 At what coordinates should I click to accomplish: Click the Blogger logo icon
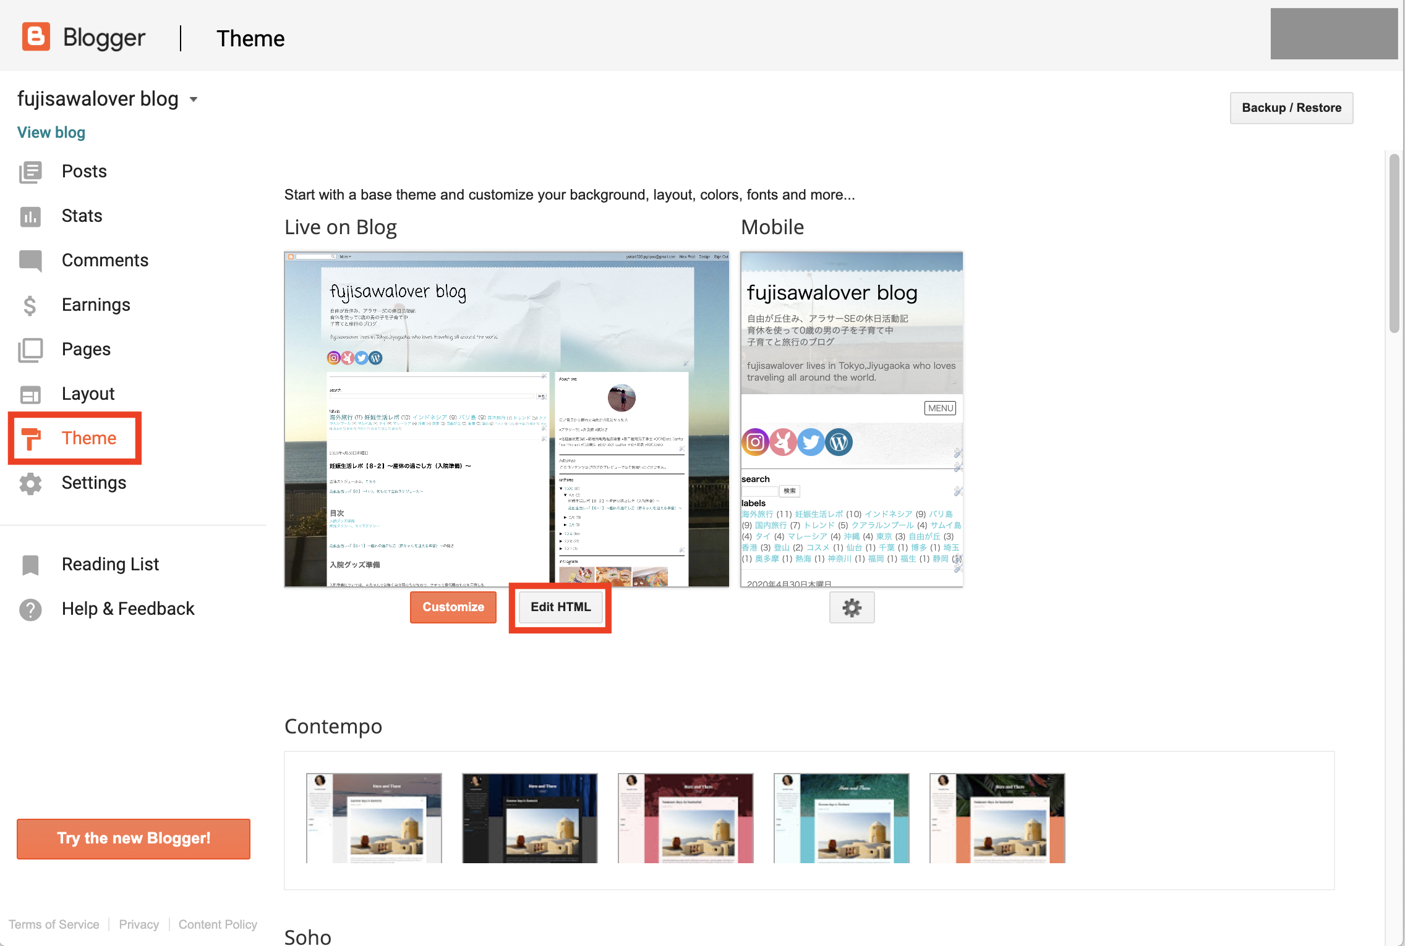click(x=36, y=37)
